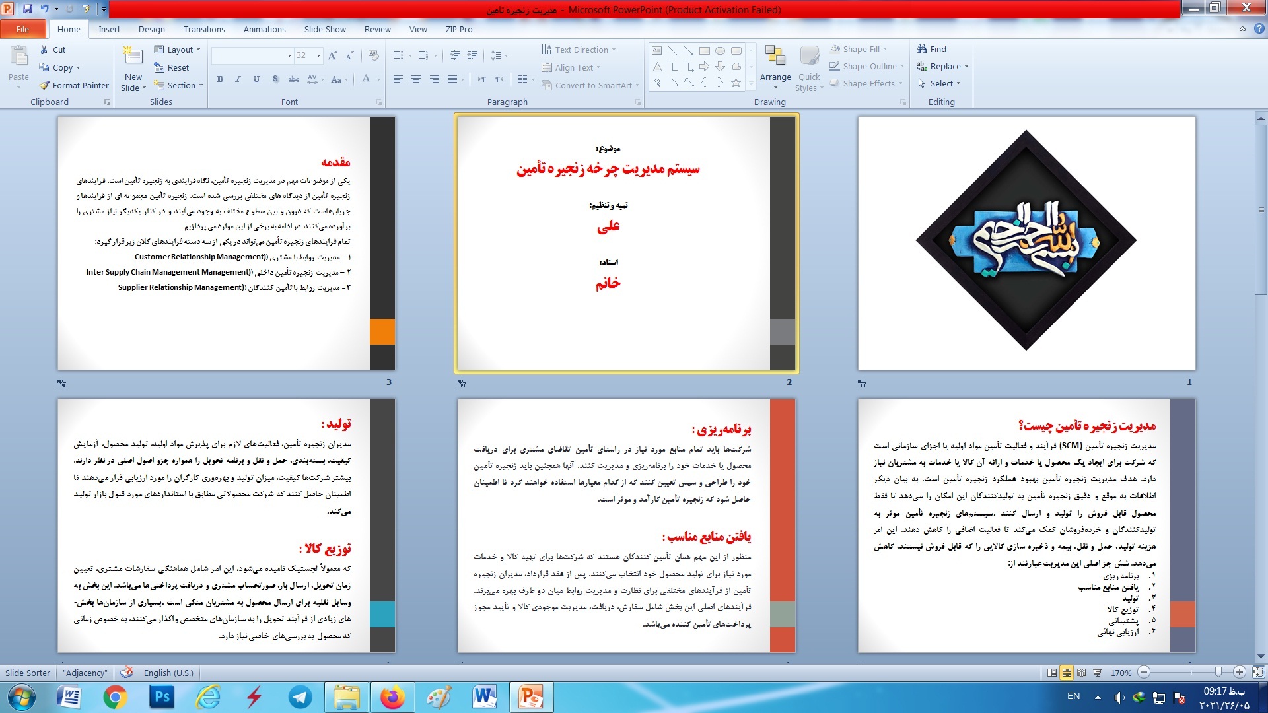This screenshot has height=713, width=1268.
Task: Open the Font name combo box
Action: 252,55
